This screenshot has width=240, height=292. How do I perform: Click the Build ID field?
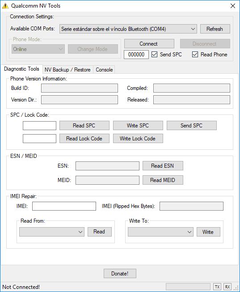coord(80,88)
